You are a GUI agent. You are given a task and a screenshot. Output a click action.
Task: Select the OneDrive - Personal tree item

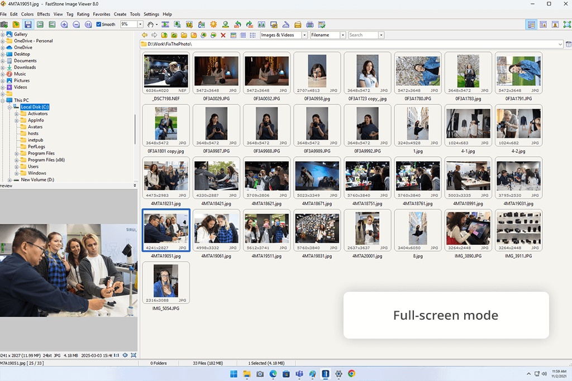point(33,41)
